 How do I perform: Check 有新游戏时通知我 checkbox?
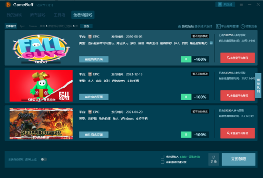(162, 162)
